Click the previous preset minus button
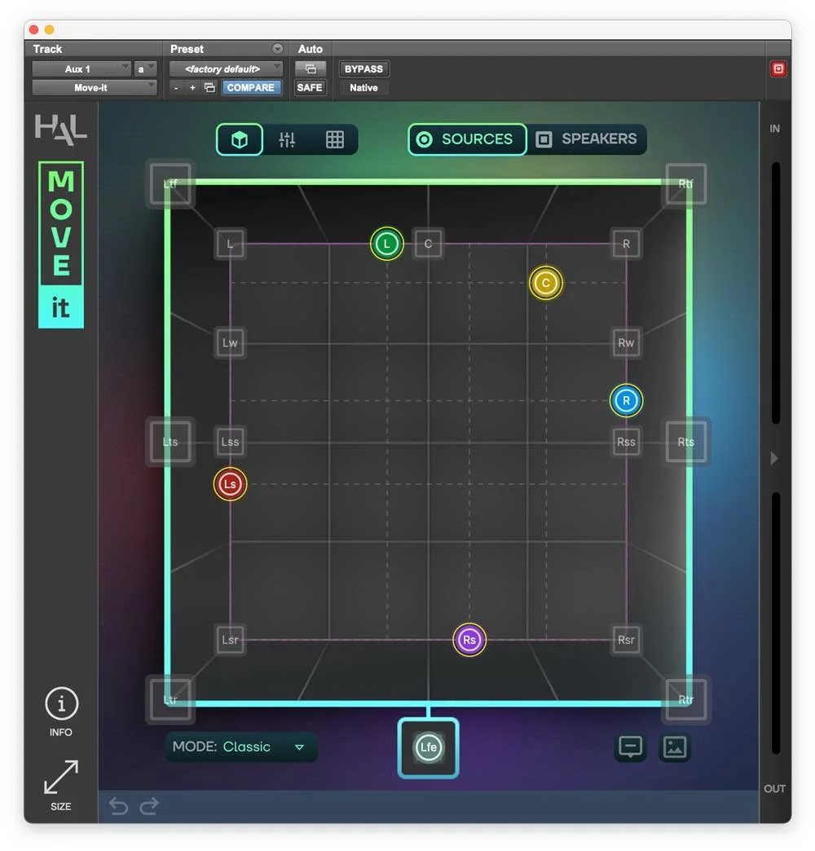Screen dimensions: 815x851 (x=176, y=87)
